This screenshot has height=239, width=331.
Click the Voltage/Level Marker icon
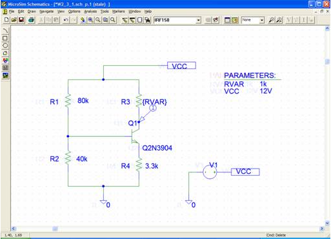pyautogui.click(x=272, y=20)
